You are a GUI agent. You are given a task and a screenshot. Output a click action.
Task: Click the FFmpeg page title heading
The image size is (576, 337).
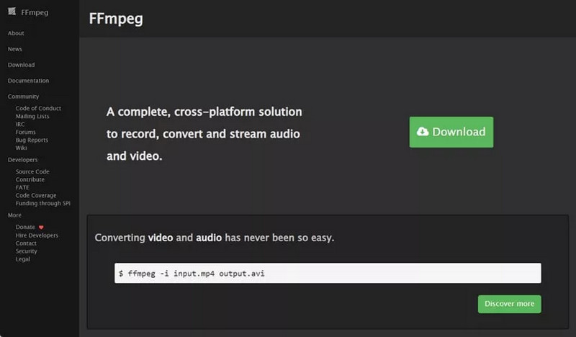(x=116, y=19)
